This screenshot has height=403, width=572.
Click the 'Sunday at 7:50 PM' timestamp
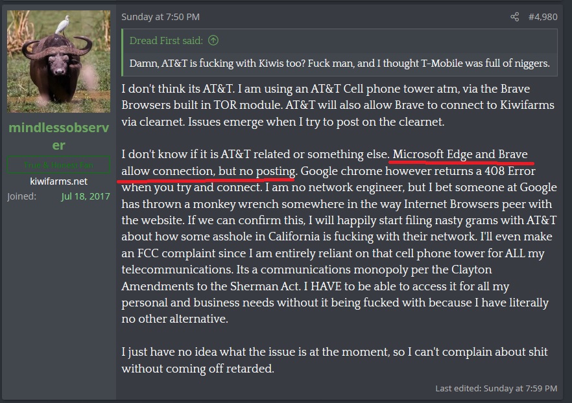pyautogui.click(x=160, y=17)
